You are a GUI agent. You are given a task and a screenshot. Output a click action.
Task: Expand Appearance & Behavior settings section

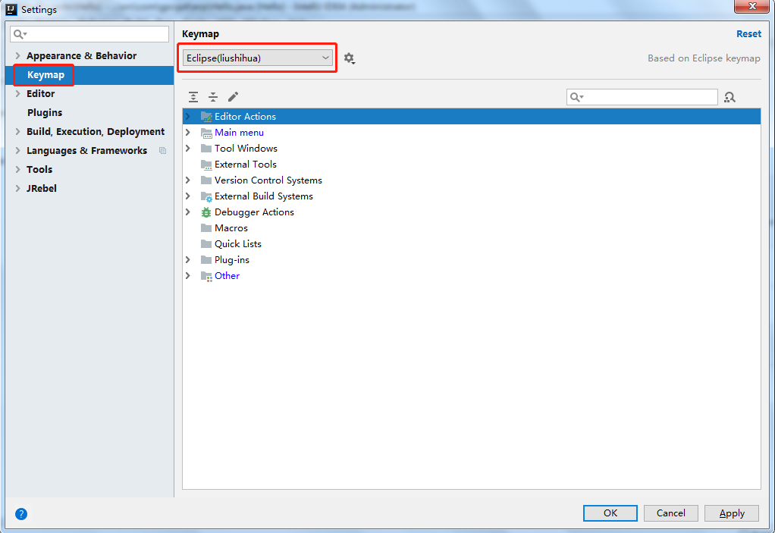(17, 56)
